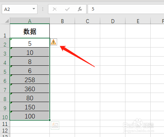Screen dimensions: 164x137
Task: Click the Insert Function fx icon
Action: click(x=80, y=9)
